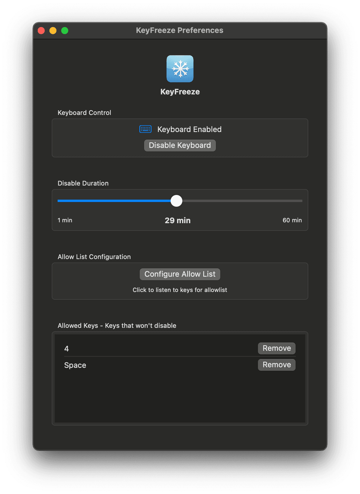Click the "KeyFreeze Preferences" window title
This screenshot has width=360, height=494.
(180, 30)
